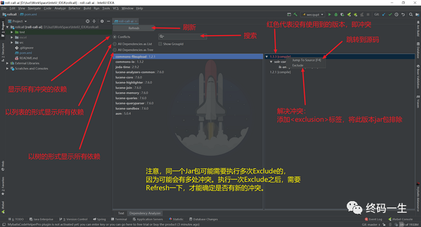Open the Project view selector dropdown
The image size is (421, 227).
click(17, 21)
